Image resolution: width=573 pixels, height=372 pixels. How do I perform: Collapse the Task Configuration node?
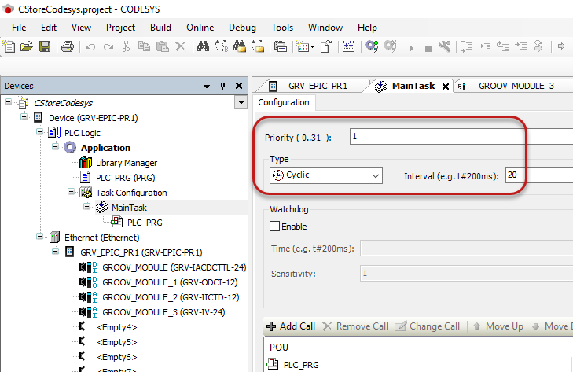coord(71,192)
